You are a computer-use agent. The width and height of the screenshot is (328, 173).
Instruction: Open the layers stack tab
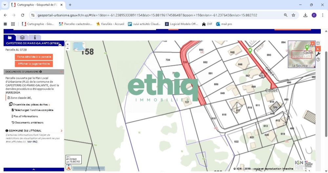(x=22, y=38)
